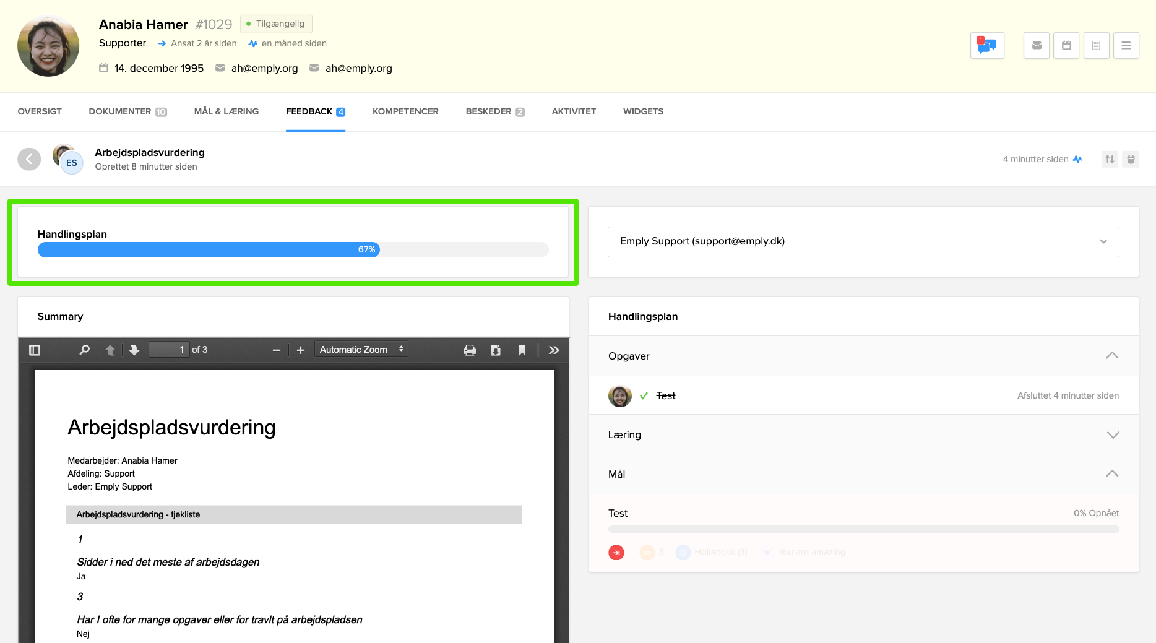Click the Handlingsplan 67% progress bar
Image resolution: width=1156 pixels, height=643 pixels.
[x=293, y=249]
